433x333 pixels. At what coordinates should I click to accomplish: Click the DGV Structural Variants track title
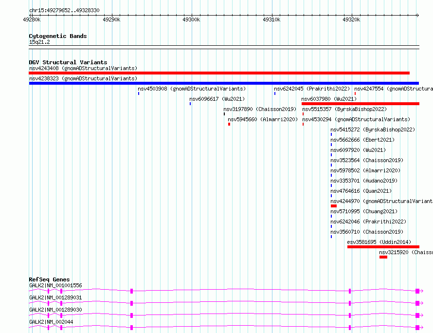68,62
